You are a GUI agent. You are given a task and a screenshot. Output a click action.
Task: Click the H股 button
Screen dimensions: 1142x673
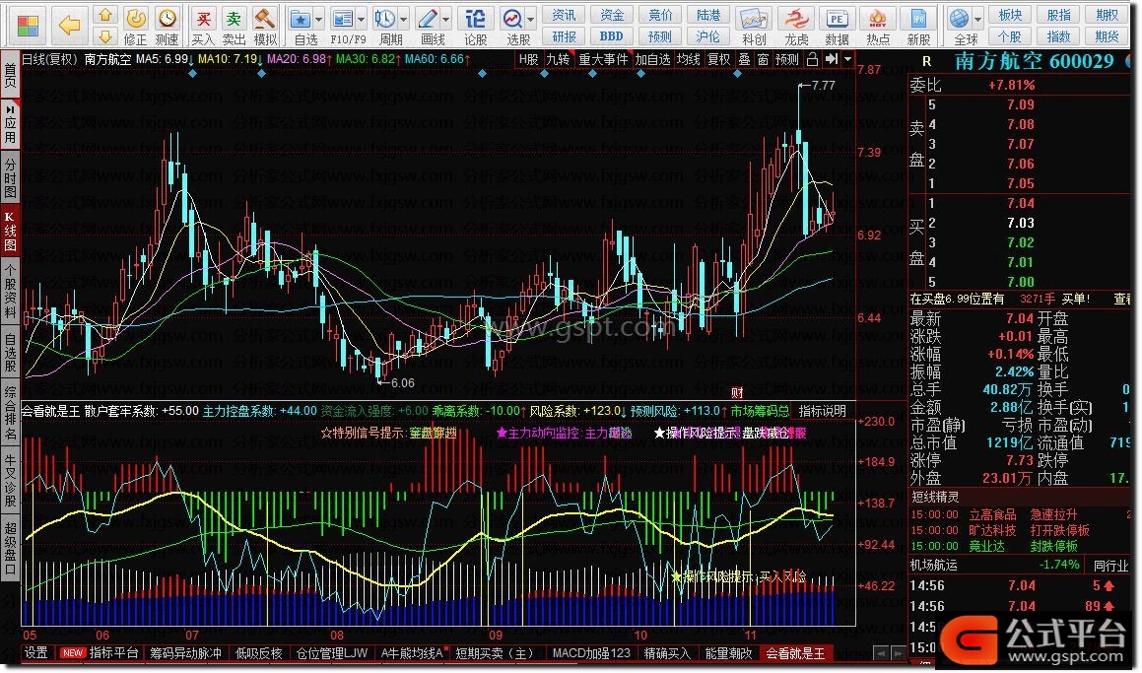click(x=529, y=60)
